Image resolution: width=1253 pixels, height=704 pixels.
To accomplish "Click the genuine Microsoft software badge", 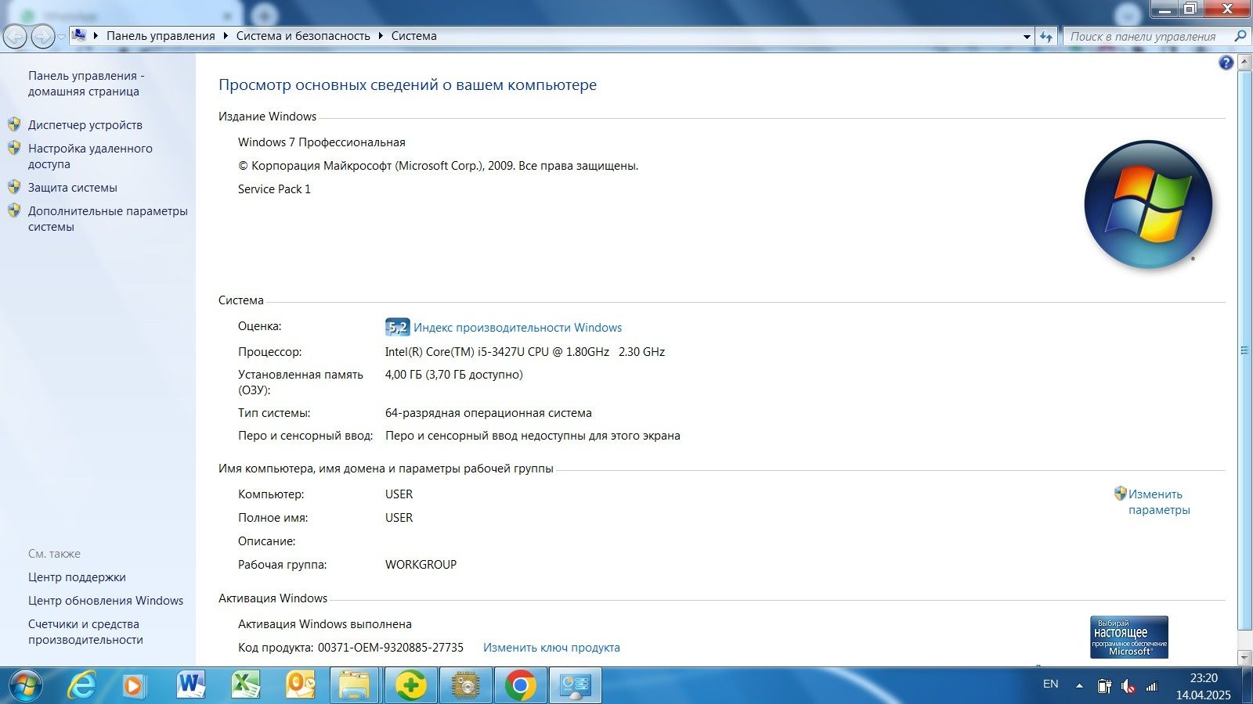I will [1129, 637].
